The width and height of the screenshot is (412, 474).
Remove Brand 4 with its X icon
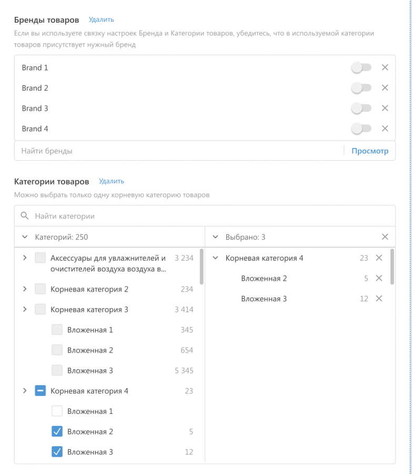click(385, 129)
